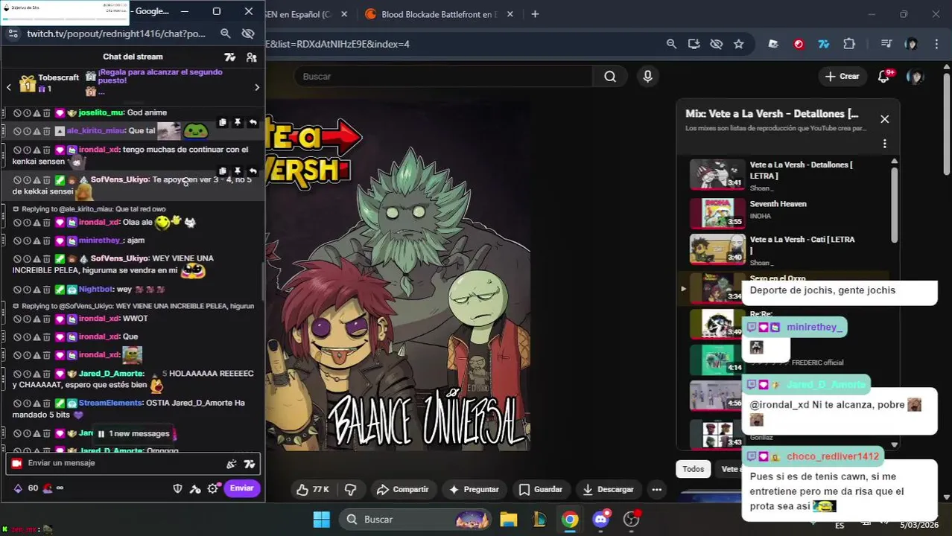This screenshot has width=952, height=536.
Task: Bookmark page with star icon
Action: (738, 44)
